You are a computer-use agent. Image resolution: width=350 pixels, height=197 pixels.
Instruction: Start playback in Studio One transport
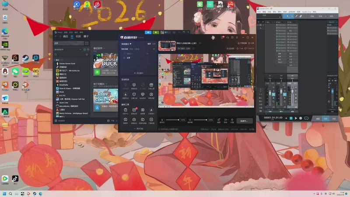click(x=296, y=118)
